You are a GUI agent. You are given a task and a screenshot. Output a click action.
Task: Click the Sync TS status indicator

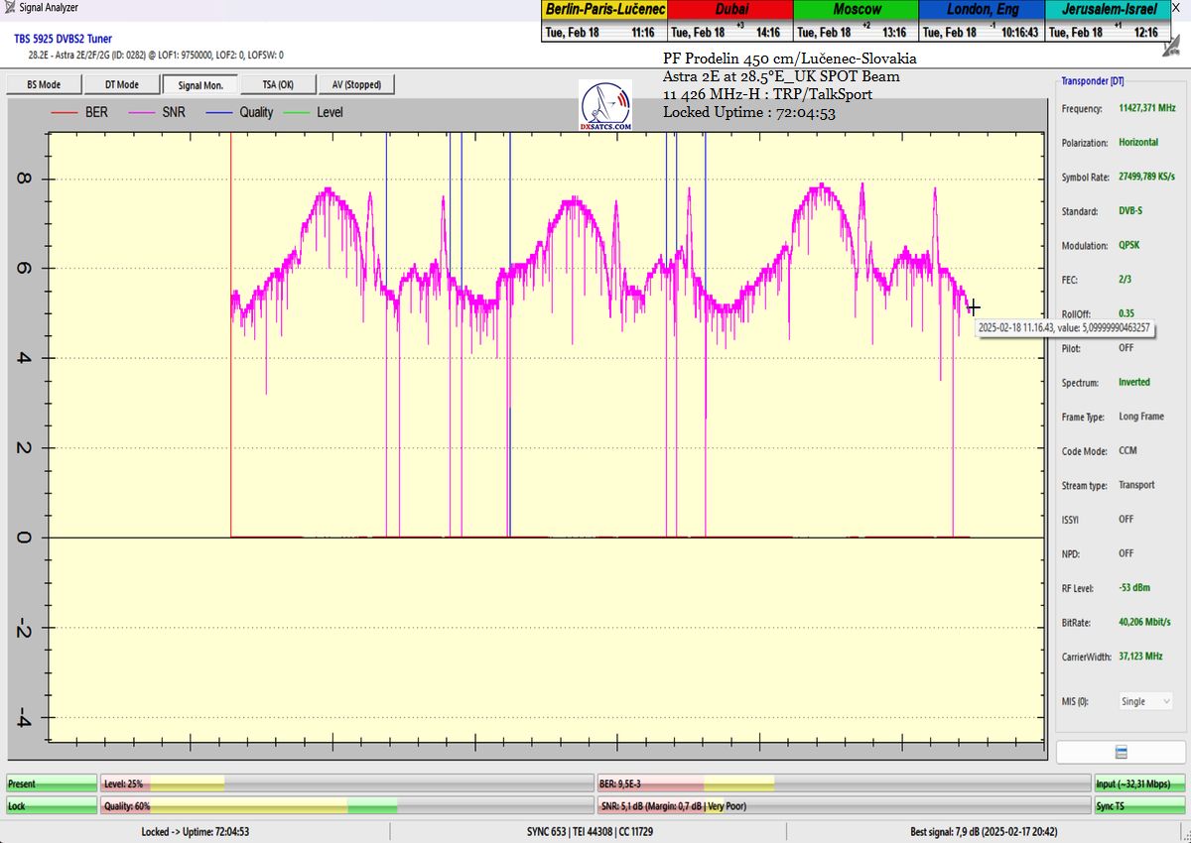click(x=1138, y=806)
